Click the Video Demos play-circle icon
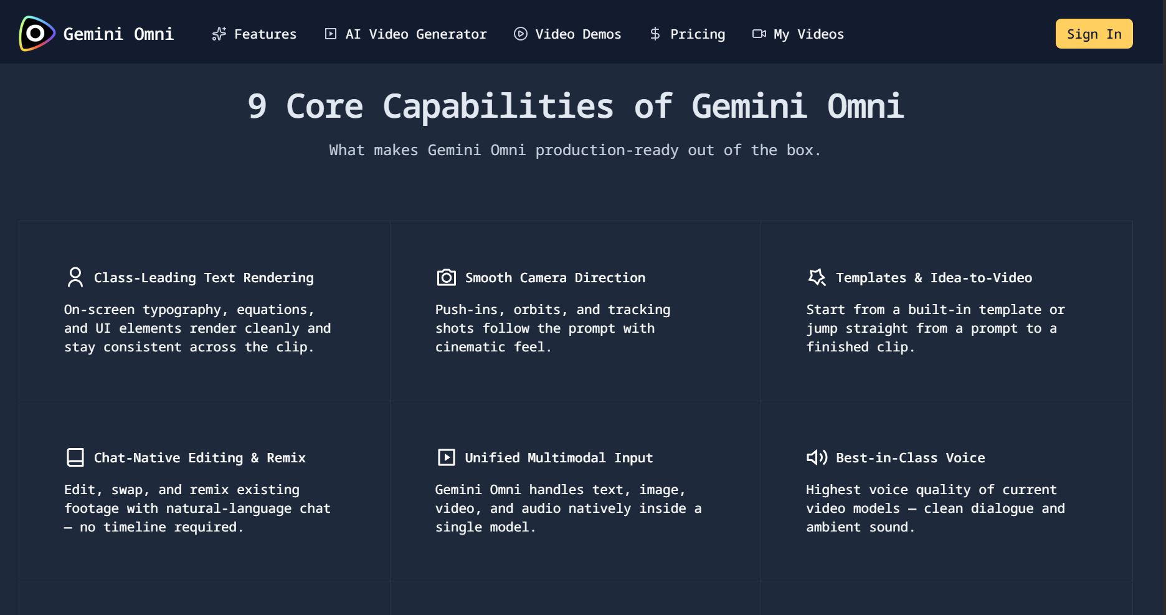Screen dimensions: 1166x615 click(x=521, y=34)
